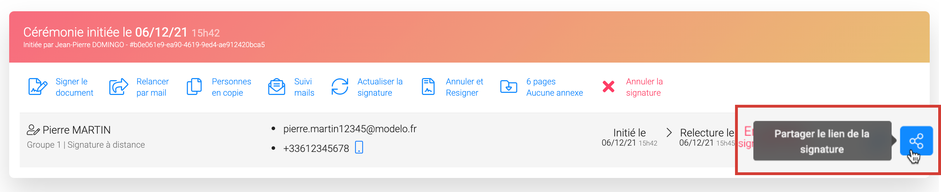This screenshot has width=941, height=192.
Task: Click the 'Signer le document' link
Action: coord(74,87)
